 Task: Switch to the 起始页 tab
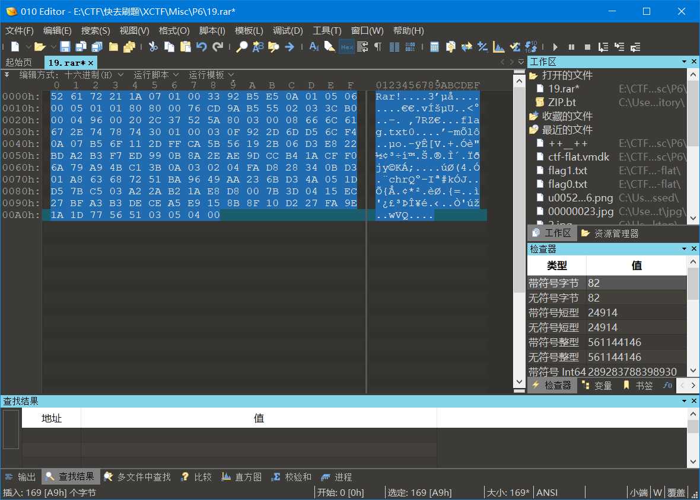pyautogui.click(x=19, y=62)
